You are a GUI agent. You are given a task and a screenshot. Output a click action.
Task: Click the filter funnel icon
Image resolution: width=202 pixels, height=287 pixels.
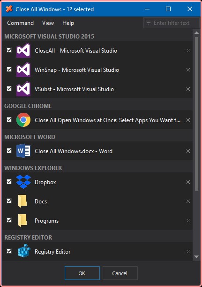(149, 23)
